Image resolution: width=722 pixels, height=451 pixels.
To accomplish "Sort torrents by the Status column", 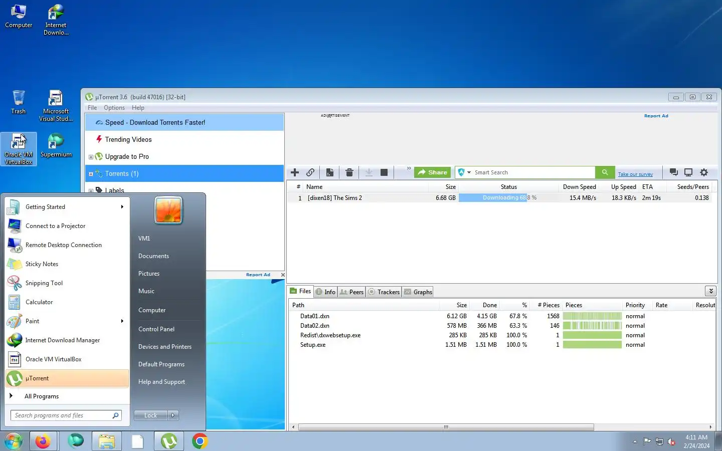I will click(x=508, y=187).
